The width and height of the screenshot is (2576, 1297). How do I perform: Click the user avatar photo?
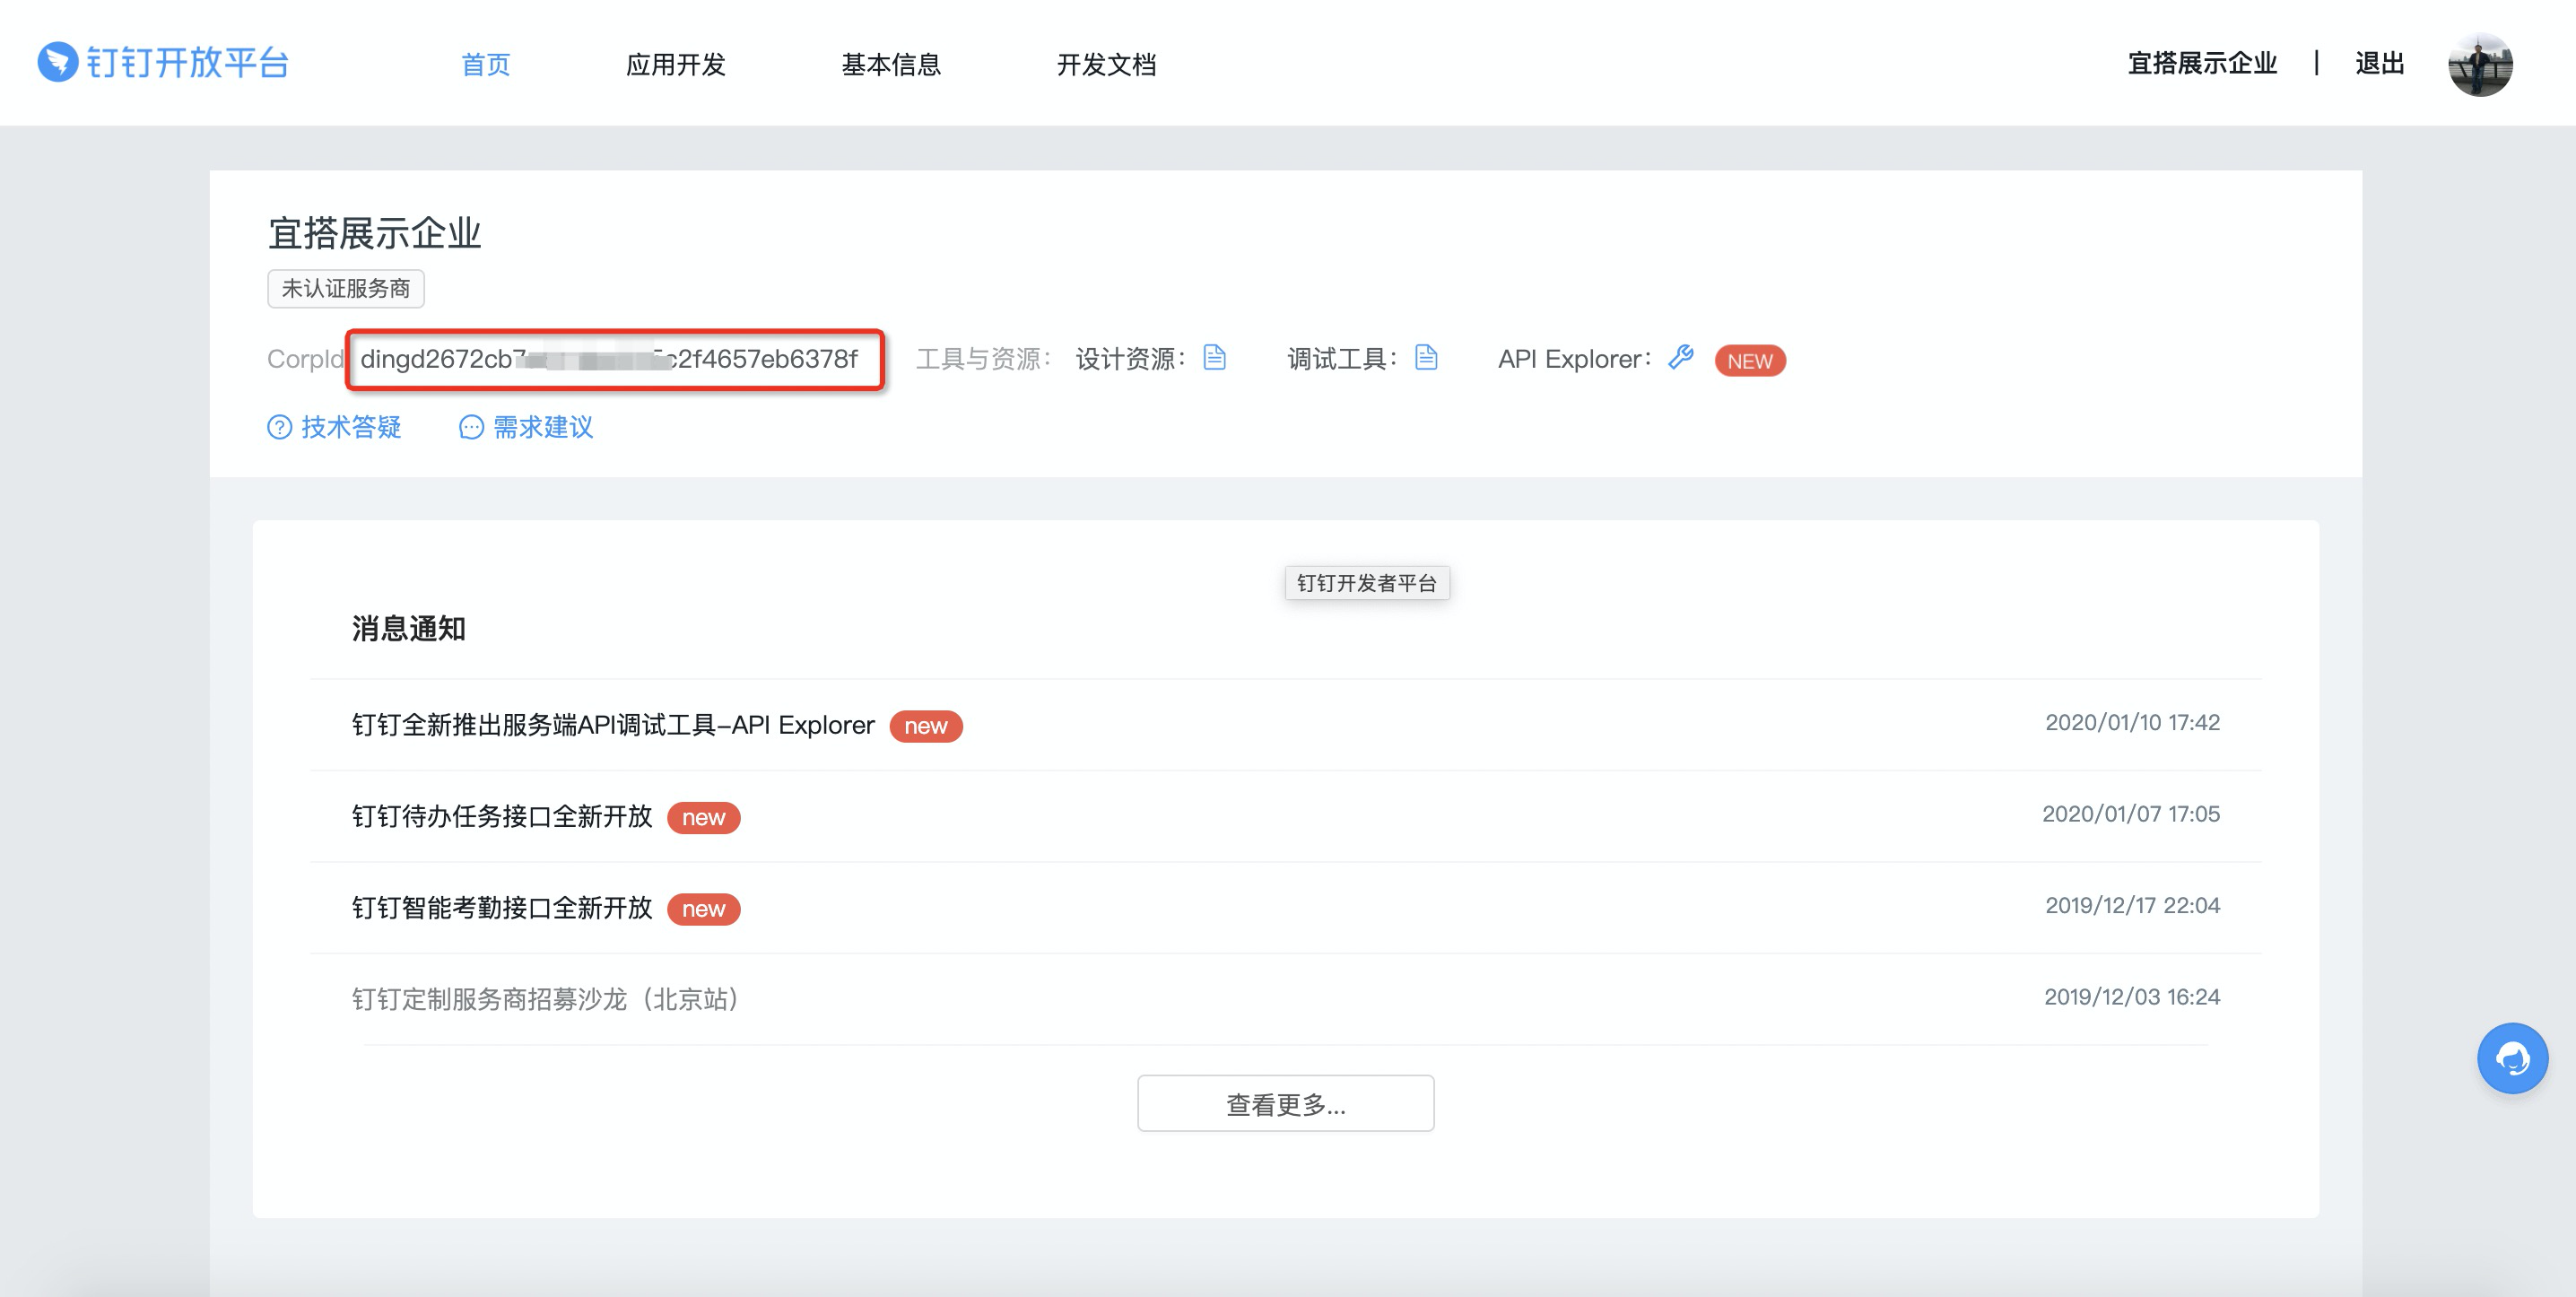(2479, 64)
